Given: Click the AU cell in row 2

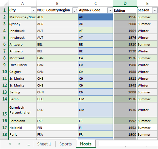Looking at the screenshot, I should pyautogui.click(x=95, y=17).
